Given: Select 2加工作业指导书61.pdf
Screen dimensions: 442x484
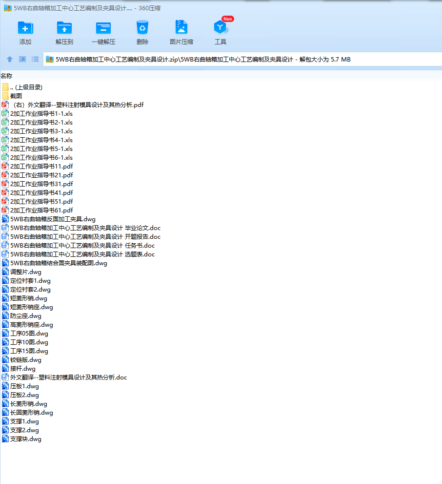Looking at the screenshot, I should pyautogui.click(x=37, y=210).
